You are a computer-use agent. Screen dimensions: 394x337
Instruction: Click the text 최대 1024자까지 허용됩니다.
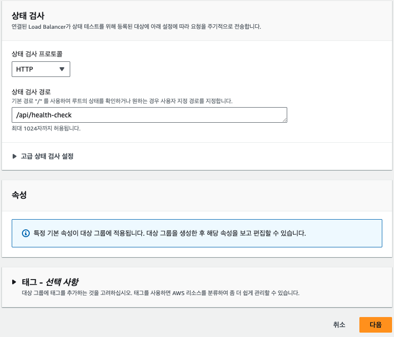pos(46,129)
